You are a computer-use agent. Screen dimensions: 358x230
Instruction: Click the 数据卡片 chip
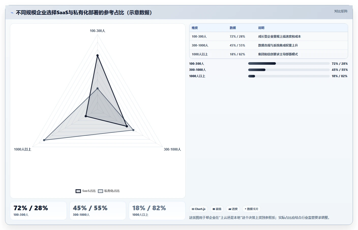click(x=251, y=209)
